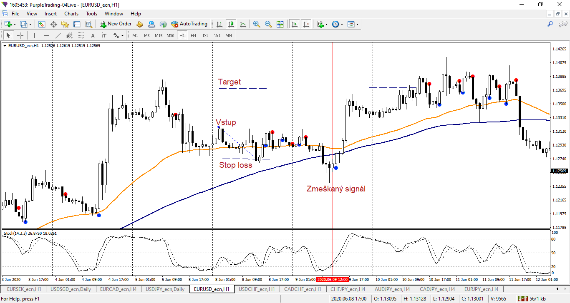Select the Fibonacci retracement tool
This screenshot has width=570, height=303.
[x=81, y=35]
